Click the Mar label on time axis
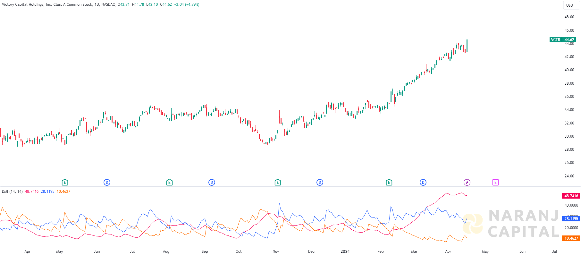This screenshot has width=581, height=256. pos(414,252)
